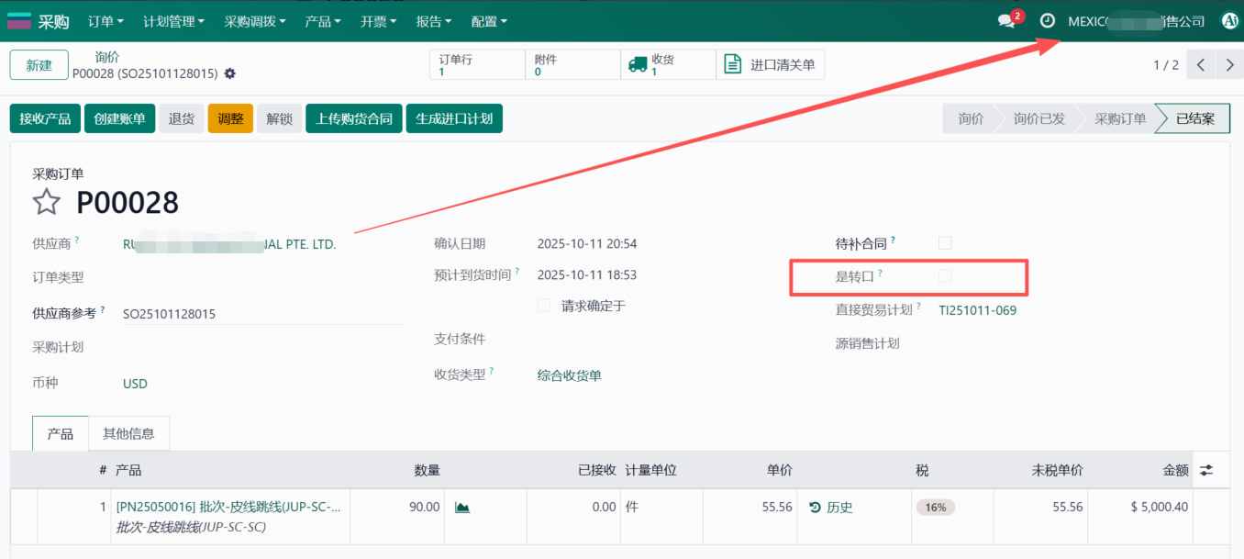Open the gear settings beside 询价 P00028
1244x559 pixels.
coord(229,73)
